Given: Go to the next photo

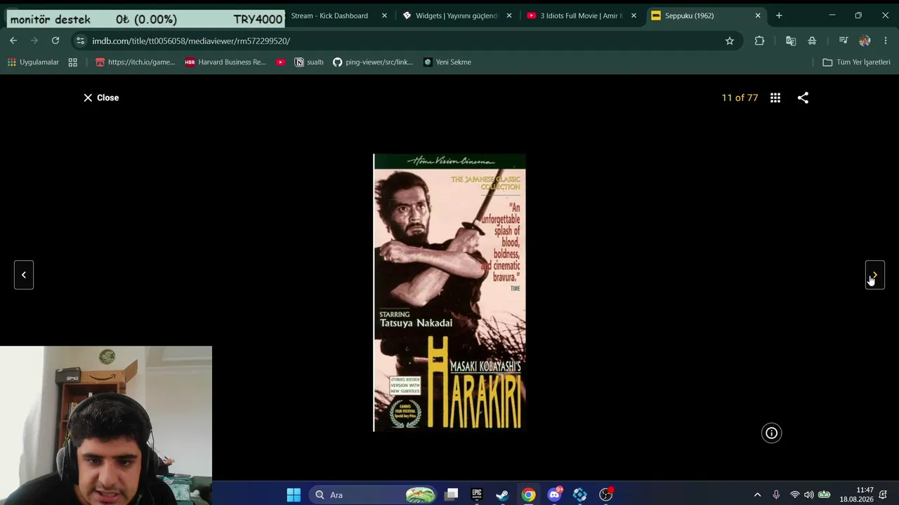Looking at the screenshot, I should [x=874, y=275].
